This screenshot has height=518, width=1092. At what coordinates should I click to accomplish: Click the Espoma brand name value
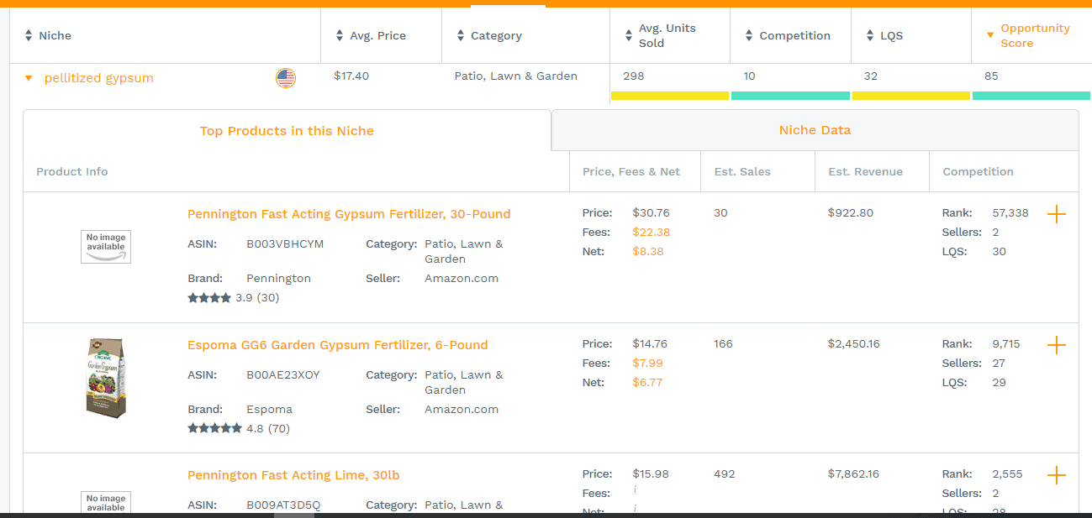(270, 410)
